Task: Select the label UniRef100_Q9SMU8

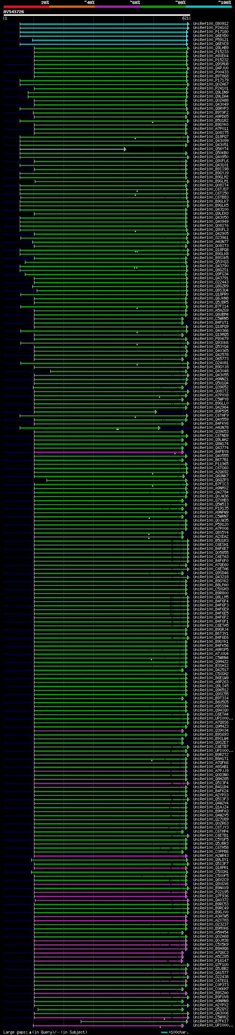Action: (x=211, y=64)
